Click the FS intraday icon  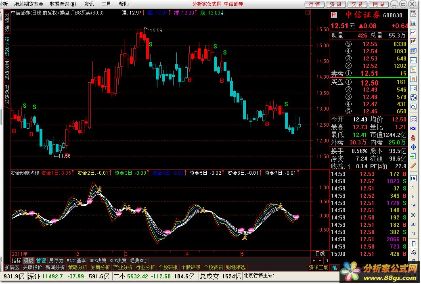tap(413, 178)
